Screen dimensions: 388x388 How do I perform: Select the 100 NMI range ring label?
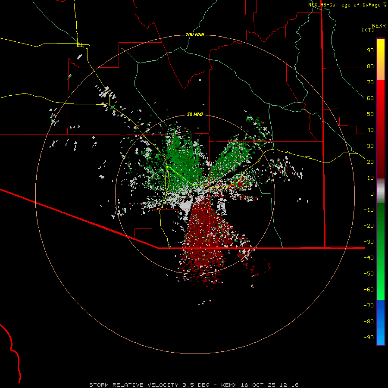coord(195,34)
